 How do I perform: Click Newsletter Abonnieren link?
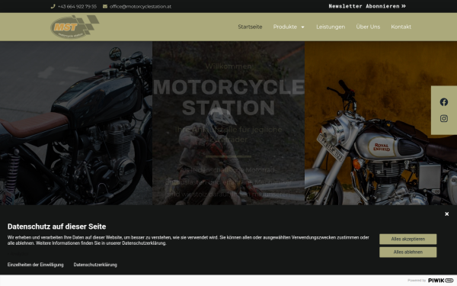point(367,6)
